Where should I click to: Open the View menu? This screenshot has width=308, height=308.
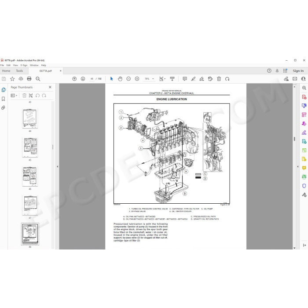tap(15, 65)
